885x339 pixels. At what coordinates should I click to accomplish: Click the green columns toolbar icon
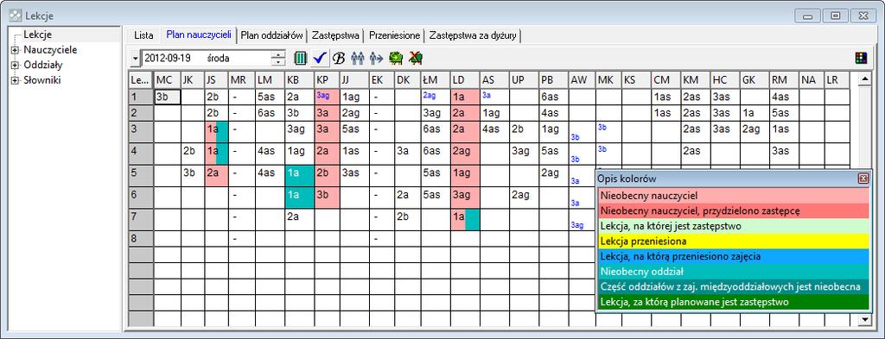(301, 58)
